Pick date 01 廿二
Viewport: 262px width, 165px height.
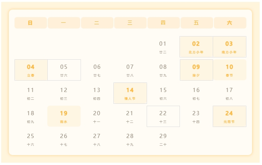pyautogui.click(x=163, y=47)
